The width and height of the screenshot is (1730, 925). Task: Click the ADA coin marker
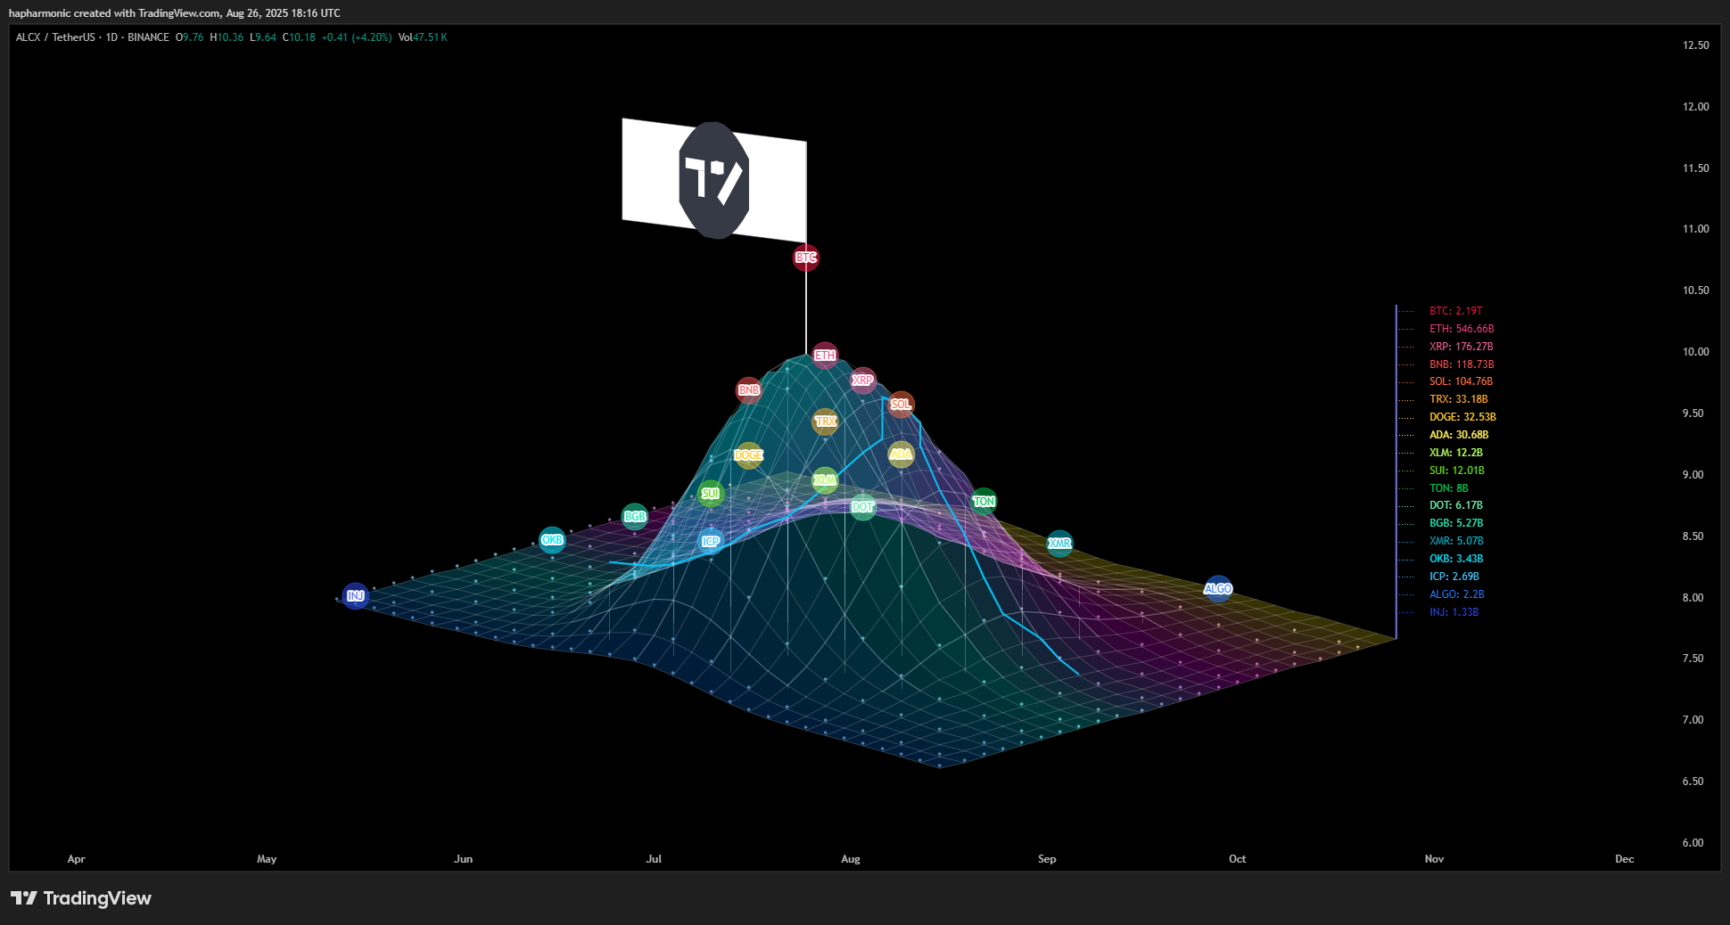point(901,454)
